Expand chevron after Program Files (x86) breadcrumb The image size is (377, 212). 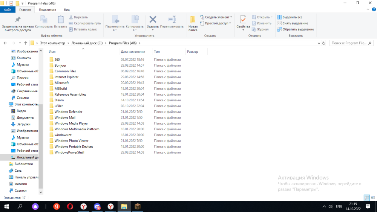(140, 43)
